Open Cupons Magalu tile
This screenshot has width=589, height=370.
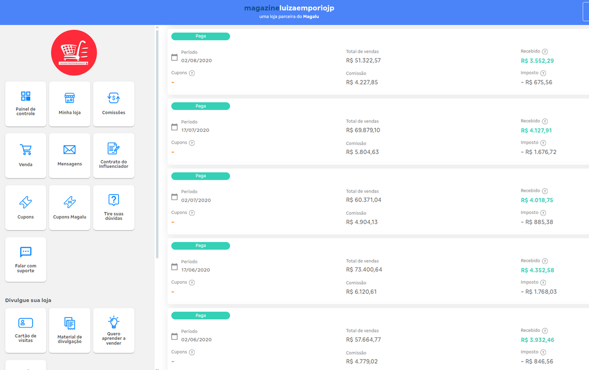tap(69, 208)
